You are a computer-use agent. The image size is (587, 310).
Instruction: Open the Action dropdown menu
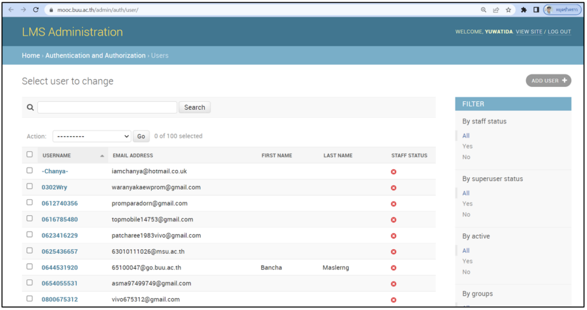click(92, 136)
